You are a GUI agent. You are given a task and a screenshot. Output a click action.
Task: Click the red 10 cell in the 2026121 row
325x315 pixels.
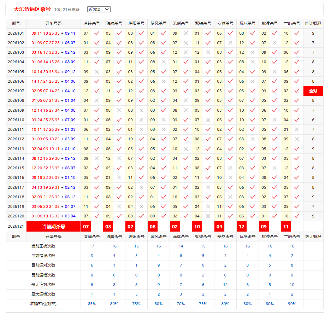click(197, 227)
